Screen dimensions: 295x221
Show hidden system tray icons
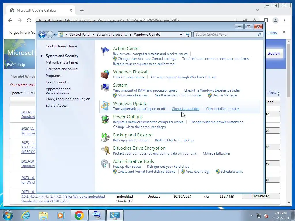pos(252,216)
